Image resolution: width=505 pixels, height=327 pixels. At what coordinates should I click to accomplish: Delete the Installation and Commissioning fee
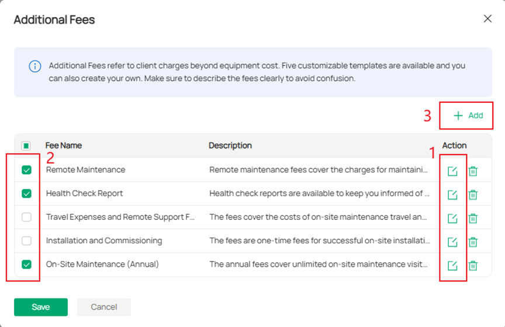(x=473, y=242)
